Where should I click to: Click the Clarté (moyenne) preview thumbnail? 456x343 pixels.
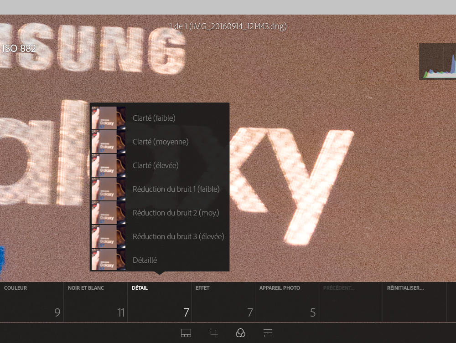coord(109,142)
